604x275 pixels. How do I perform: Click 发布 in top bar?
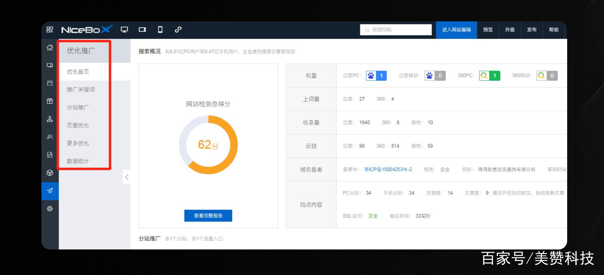click(532, 30)
